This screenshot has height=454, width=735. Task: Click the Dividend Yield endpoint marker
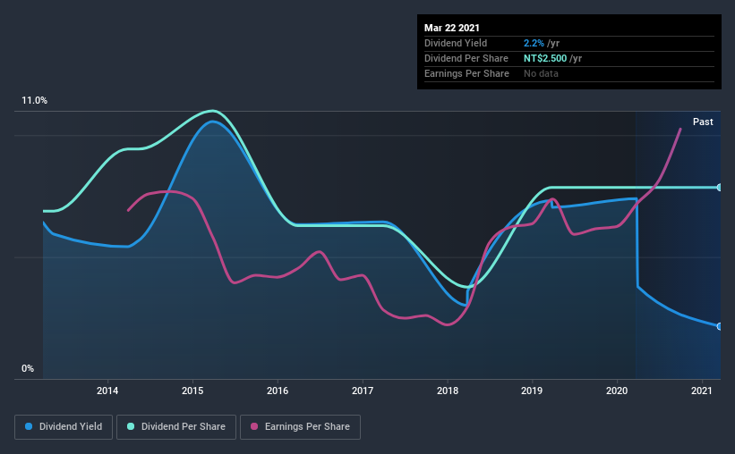tap(719, 326)
